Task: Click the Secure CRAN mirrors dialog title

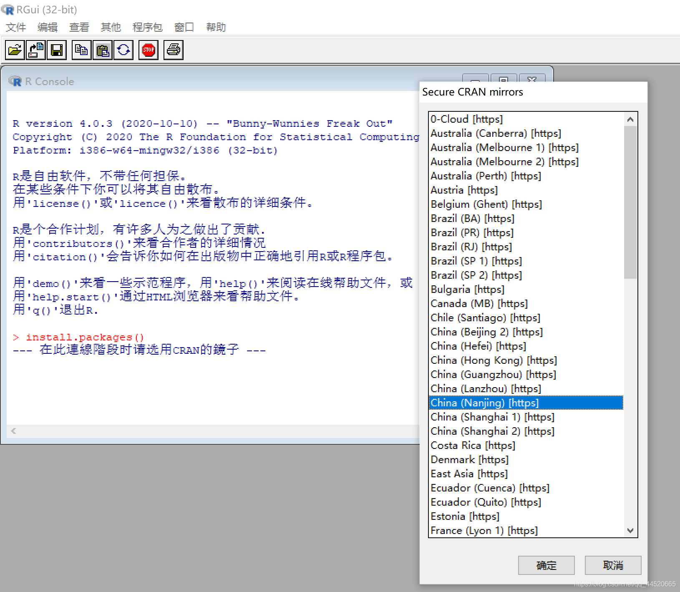Action: coord(472,92)
